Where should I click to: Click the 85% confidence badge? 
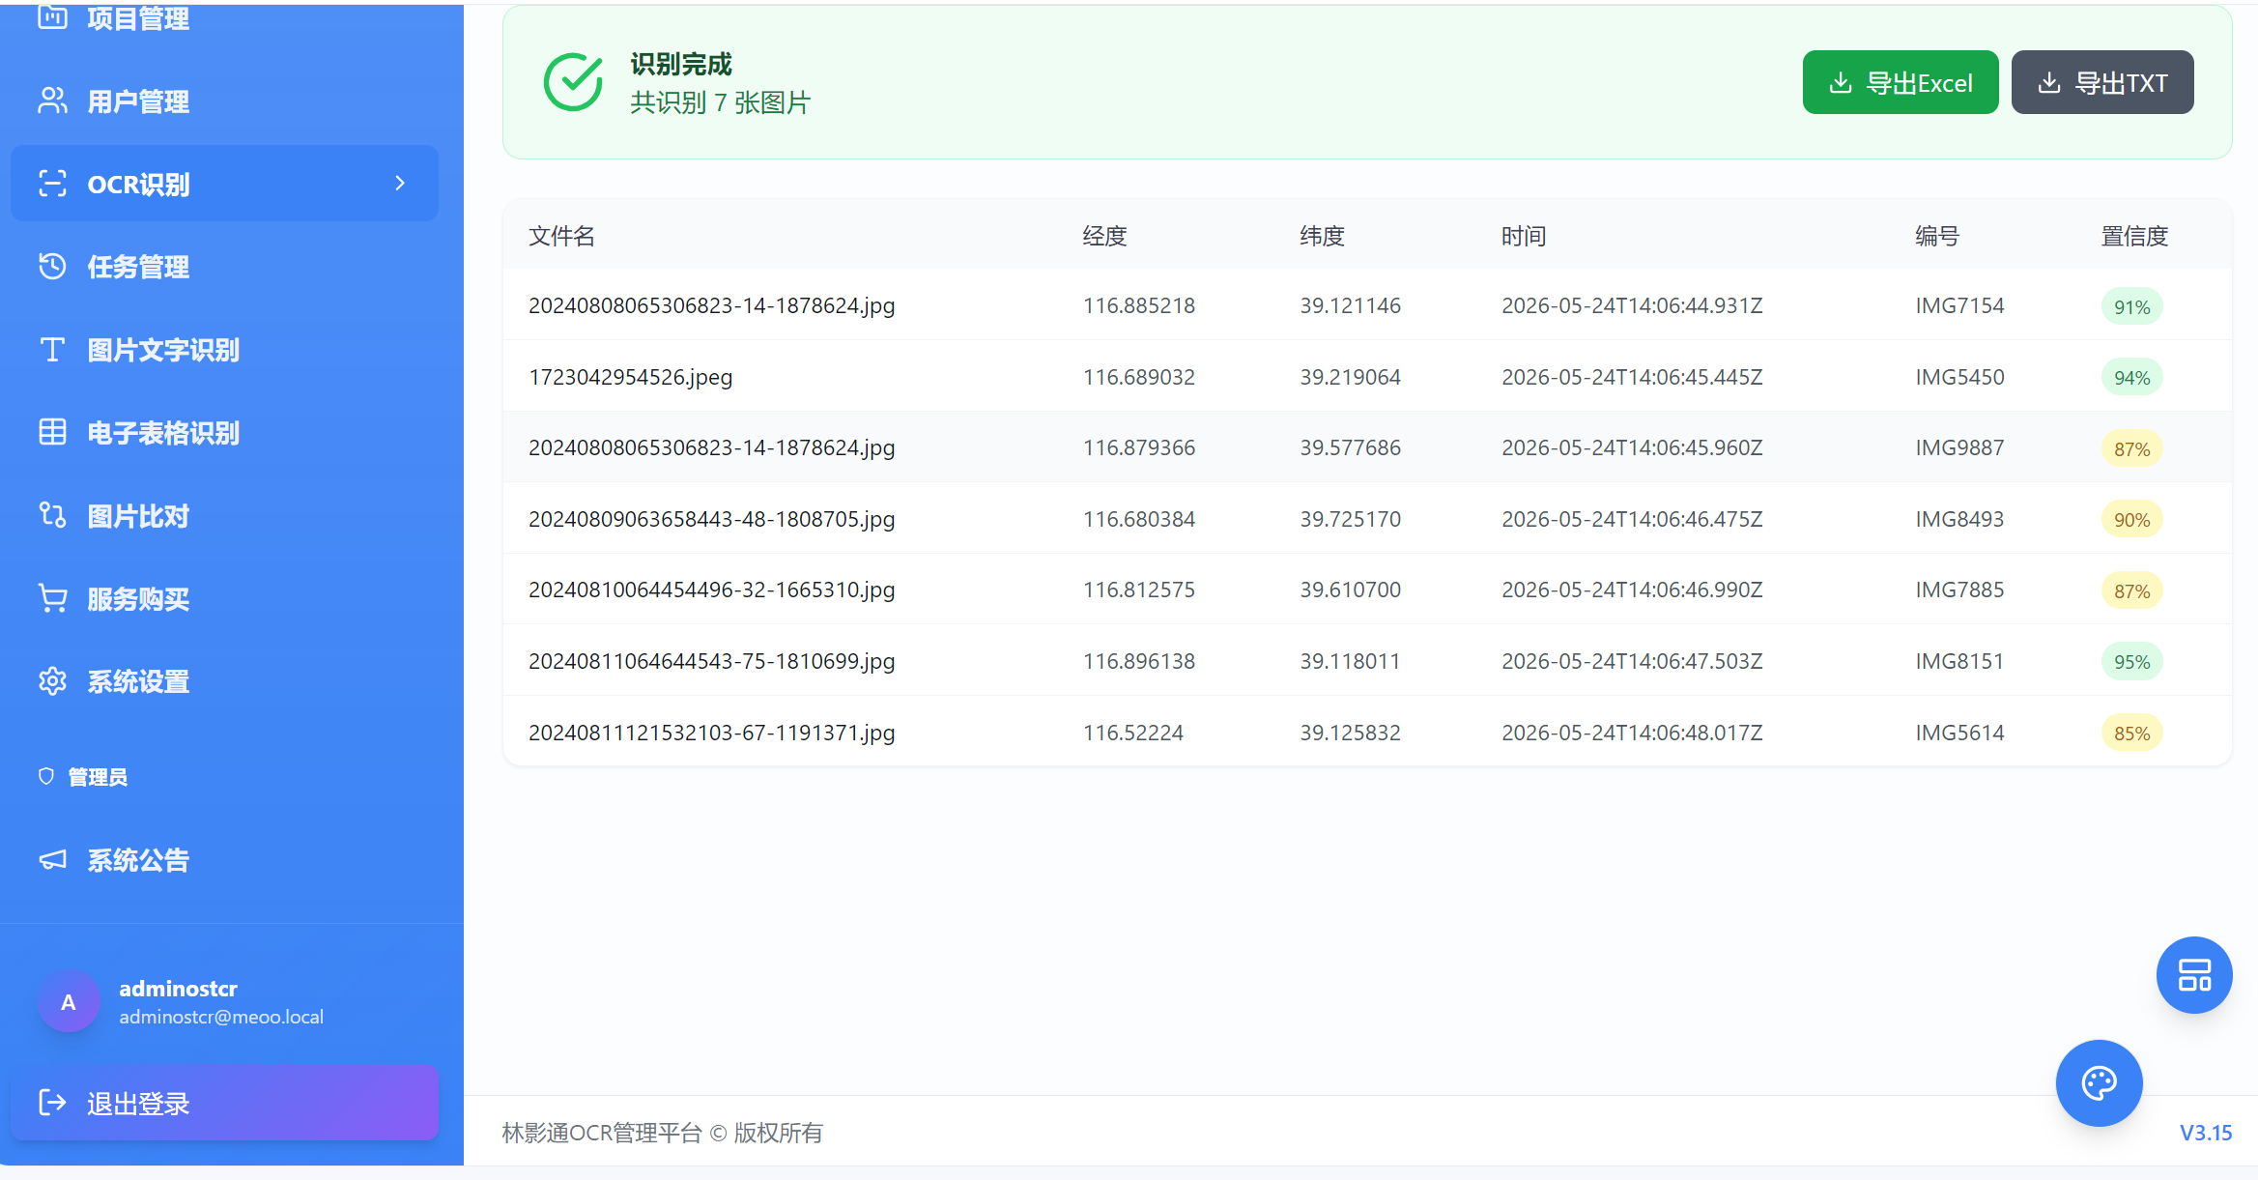click(x=2131, y=733)
